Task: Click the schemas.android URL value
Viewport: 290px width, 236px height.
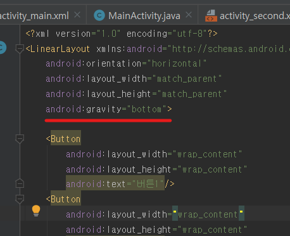Action: point(229,49)
